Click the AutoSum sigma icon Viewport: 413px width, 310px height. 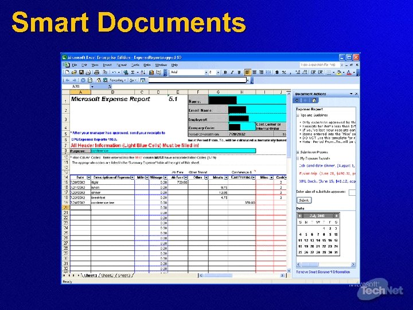(x=133, y=72)
